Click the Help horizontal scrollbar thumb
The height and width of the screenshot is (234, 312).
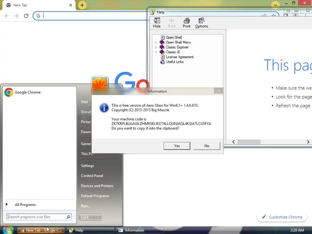tap(249, 142)
